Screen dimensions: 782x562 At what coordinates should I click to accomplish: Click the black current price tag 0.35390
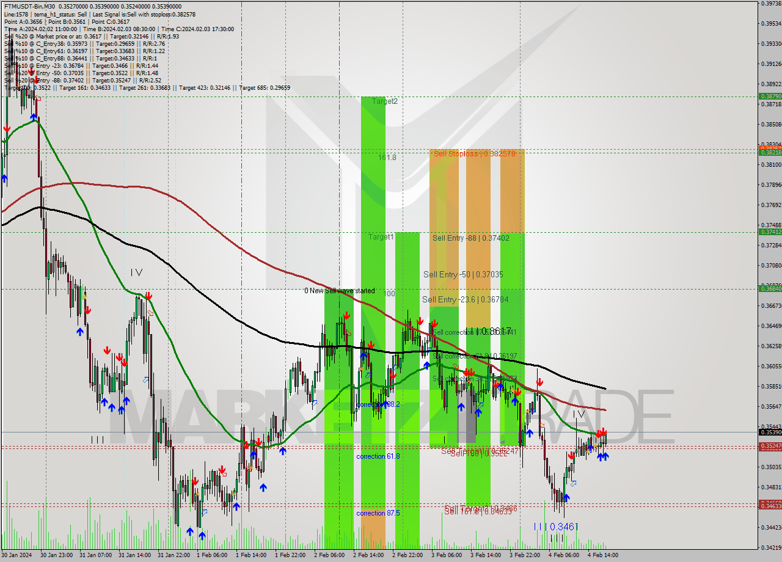[770, 432]
